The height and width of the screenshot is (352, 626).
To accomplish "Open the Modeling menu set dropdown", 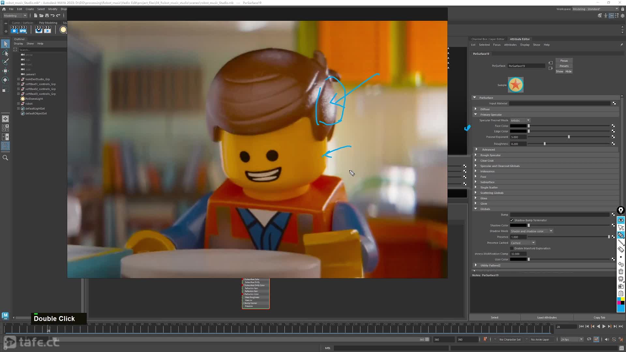I will click(15, 16).
